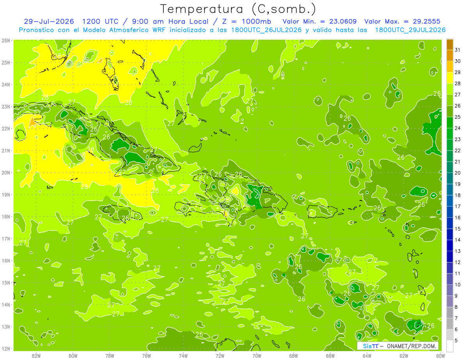468x361 pixels.
Task: Click the 60W longitude axis label
Action: [x=440, y=356]
